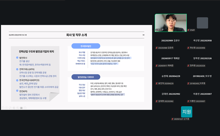Click the row label 필요한 역량
This screenshot has height=136, width=220.
click(x=81, y=93)
